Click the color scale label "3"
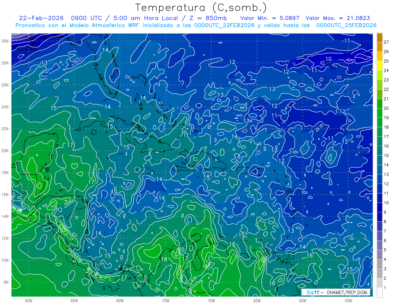395x305 pixels. pos(385,269)
